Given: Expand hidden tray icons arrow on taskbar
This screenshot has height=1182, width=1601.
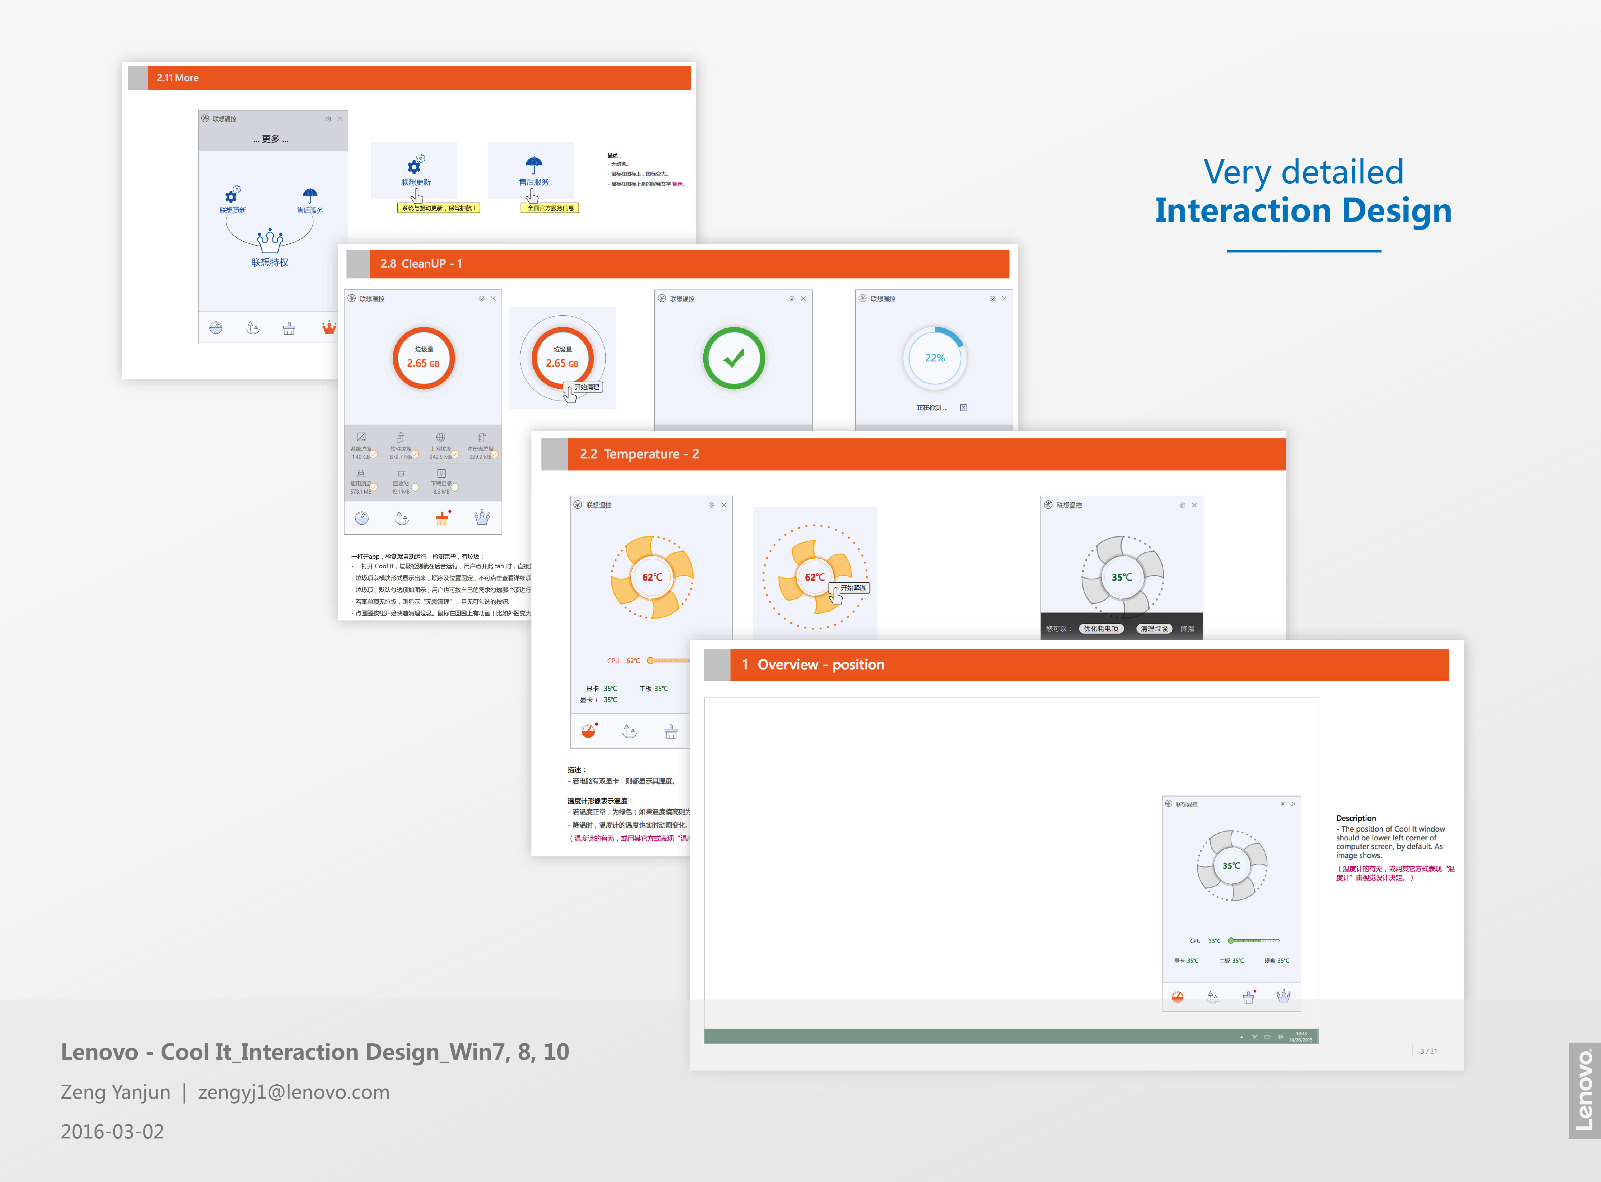Looking at the screenshot, I should [1241, 1037].
